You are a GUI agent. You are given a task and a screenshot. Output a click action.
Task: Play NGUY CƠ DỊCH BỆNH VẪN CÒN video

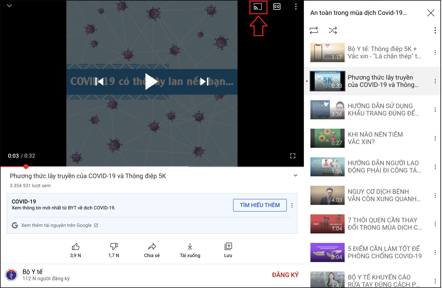(x=384, y=195)
